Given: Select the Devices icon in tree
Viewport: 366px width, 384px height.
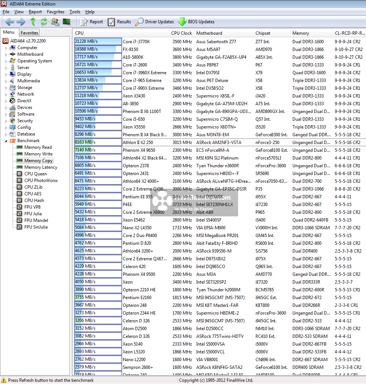Looking at the screenshot, I should 12,107.
